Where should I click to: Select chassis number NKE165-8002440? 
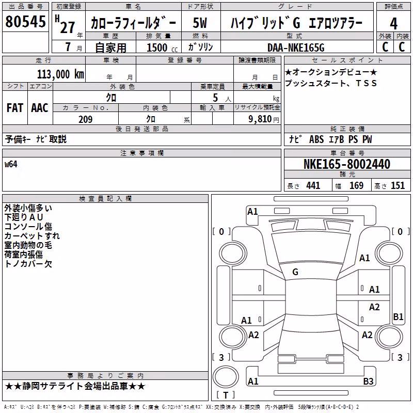tap(347, 164)
